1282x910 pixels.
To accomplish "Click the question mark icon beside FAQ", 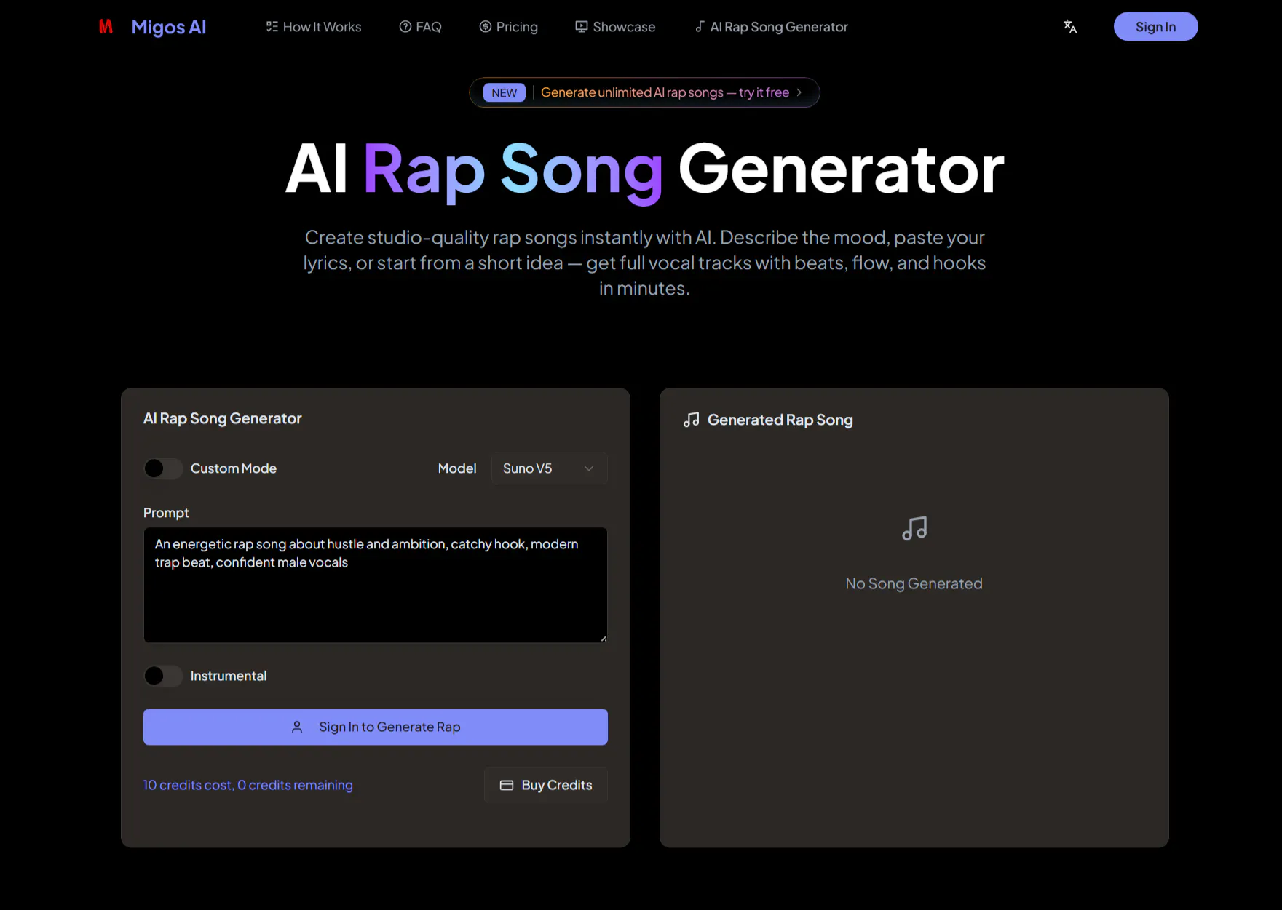I will pos(405,27).
